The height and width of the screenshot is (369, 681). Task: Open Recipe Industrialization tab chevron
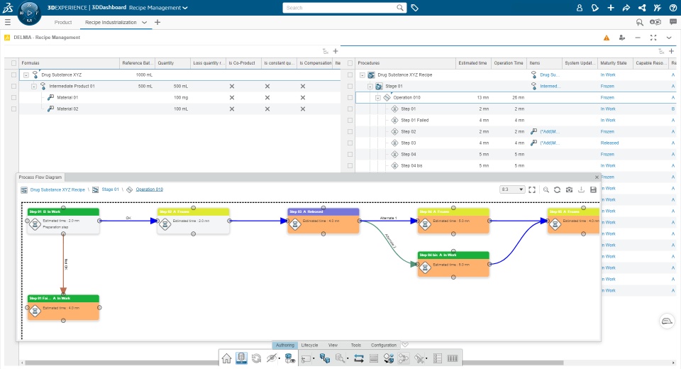(x=144, y=22)
